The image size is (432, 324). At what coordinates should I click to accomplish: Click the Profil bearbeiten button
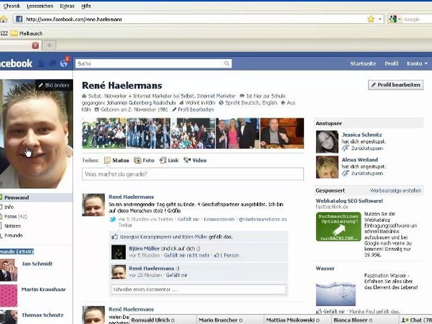[396, 85]
